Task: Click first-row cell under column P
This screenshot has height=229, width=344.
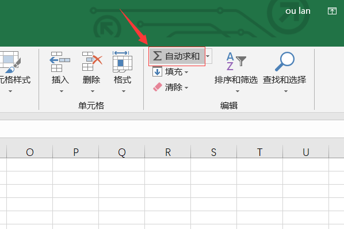Action: click(x=76, y=165)
